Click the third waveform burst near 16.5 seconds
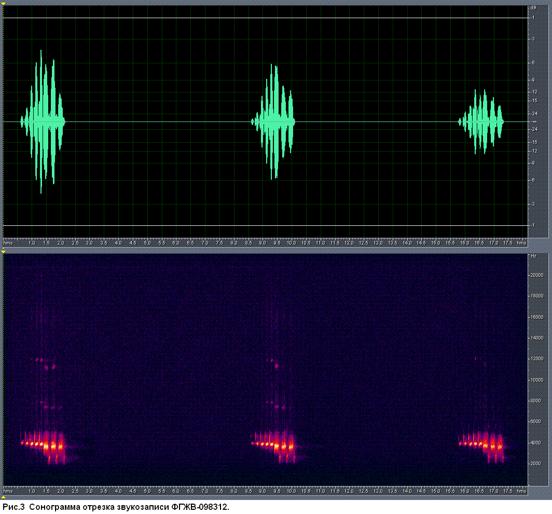 coord(481,122)
